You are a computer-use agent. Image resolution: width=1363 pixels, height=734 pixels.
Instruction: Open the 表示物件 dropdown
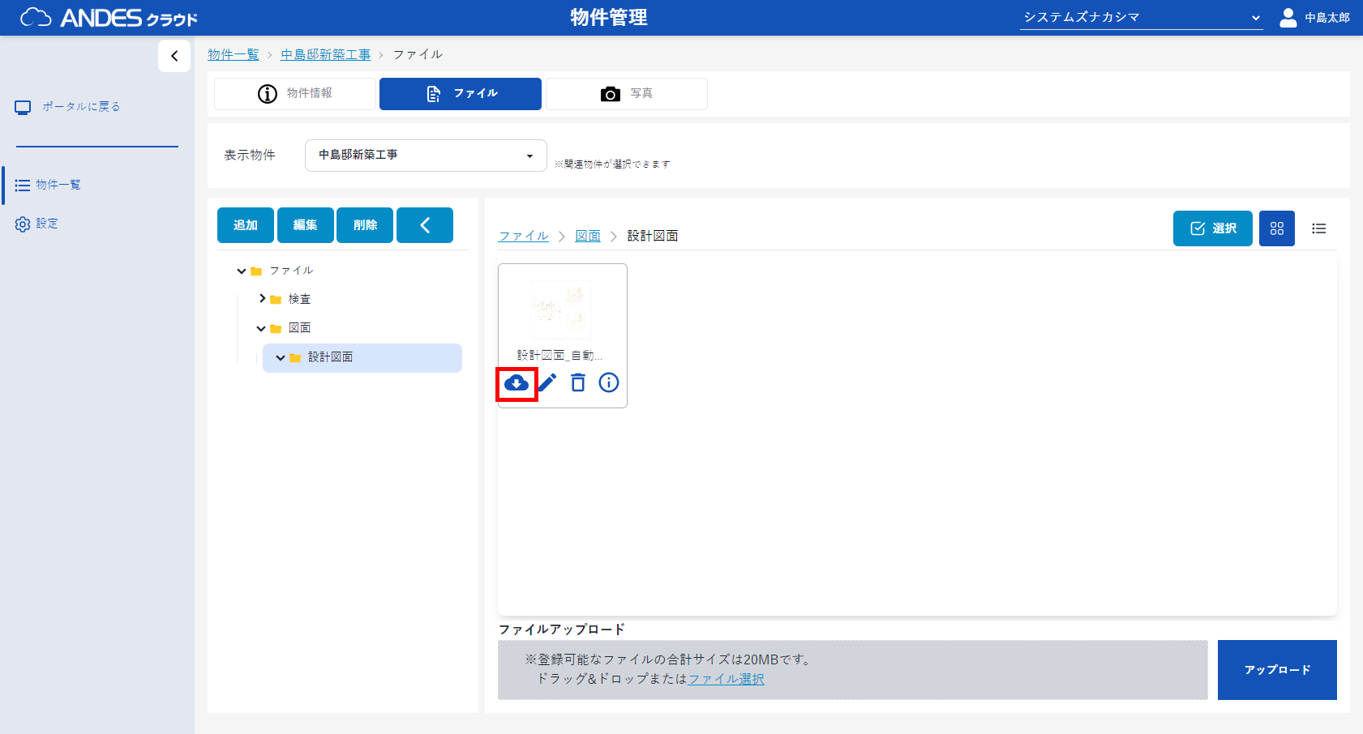(426, 156)
